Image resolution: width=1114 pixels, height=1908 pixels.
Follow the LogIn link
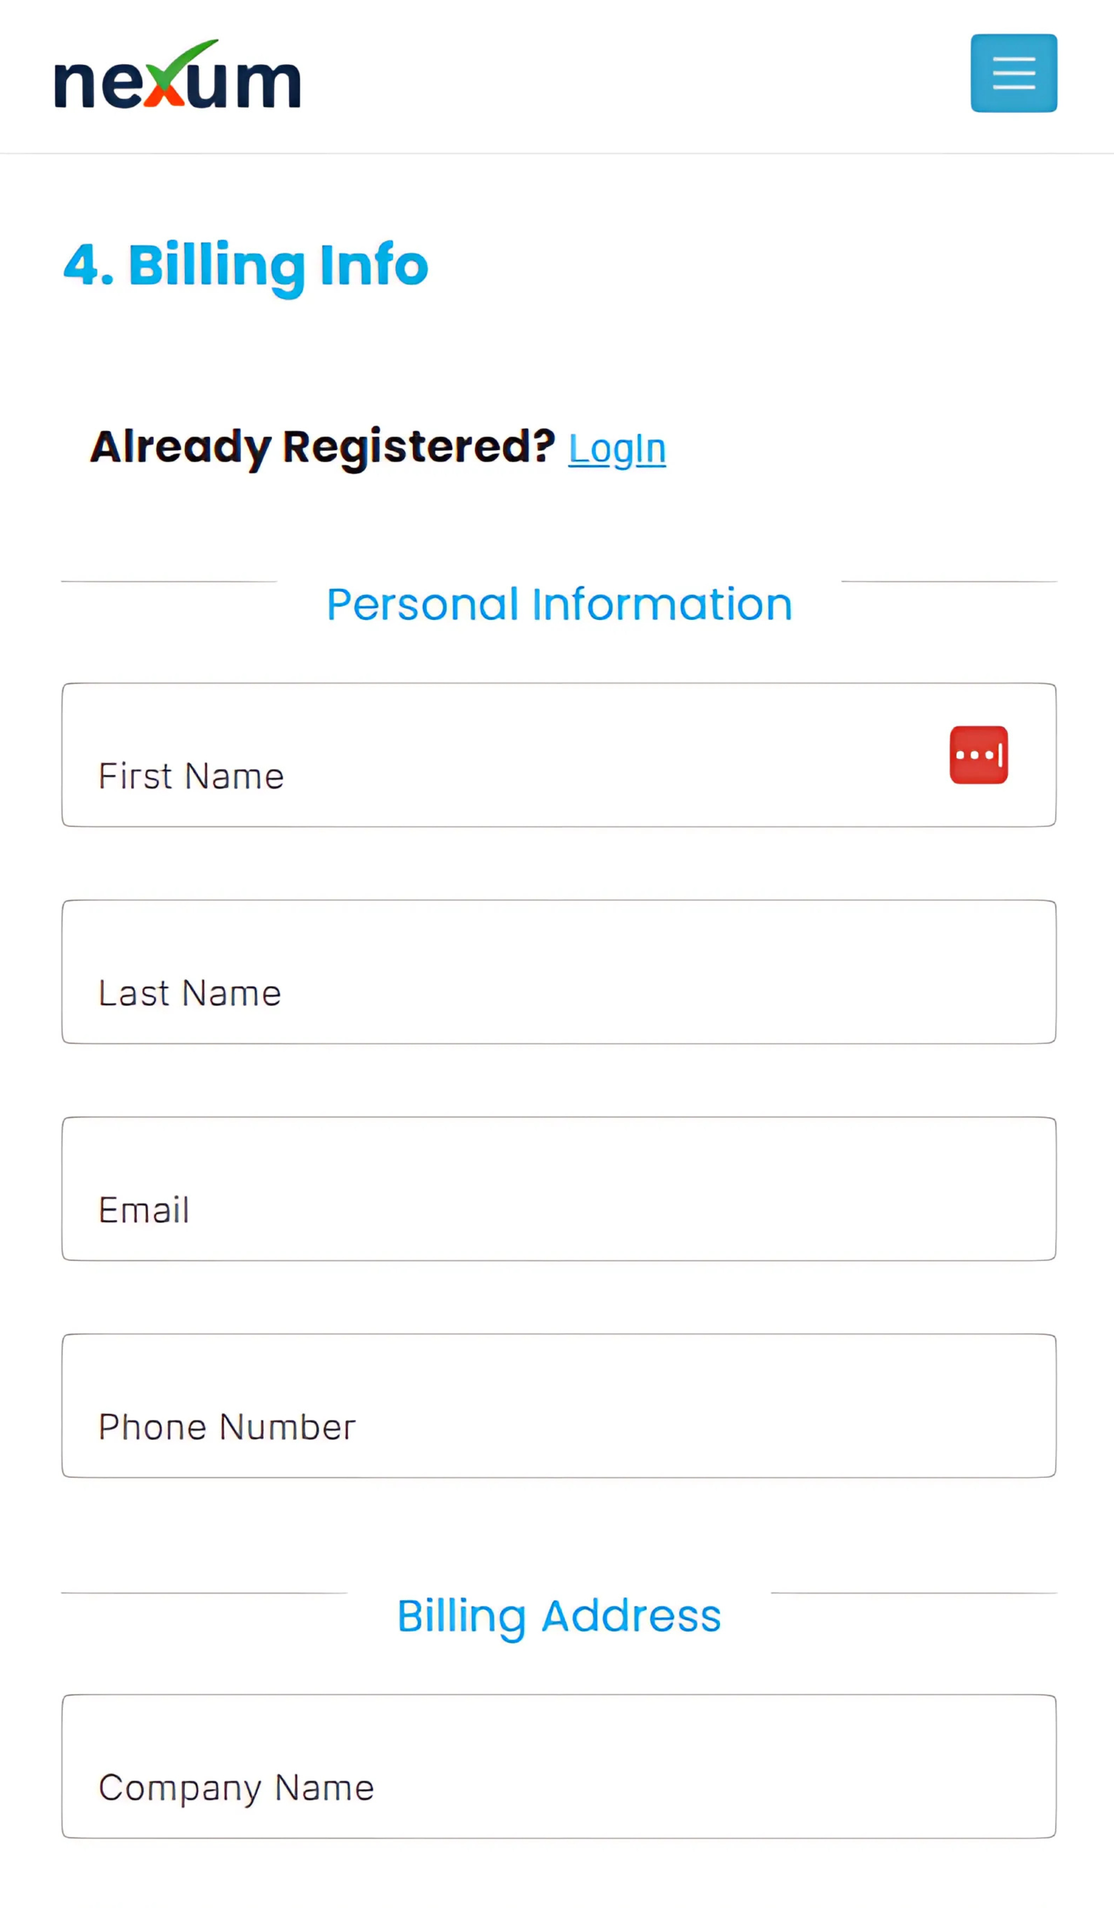coord(617,449)
